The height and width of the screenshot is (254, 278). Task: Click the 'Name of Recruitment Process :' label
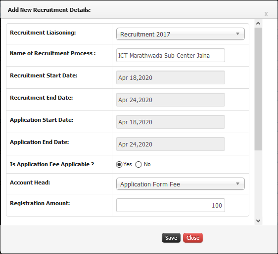(x=53, y=53)
